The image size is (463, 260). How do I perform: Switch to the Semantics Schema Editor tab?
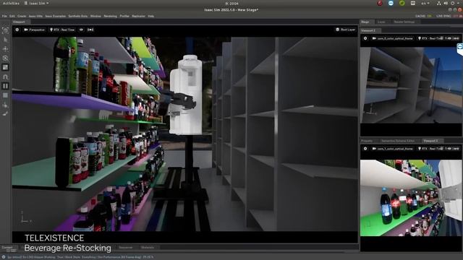click(398, 141)
